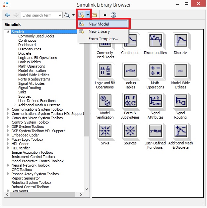Expand Phased Array System Toolbox node
207x208 pixels.
[x=8, y=174]
